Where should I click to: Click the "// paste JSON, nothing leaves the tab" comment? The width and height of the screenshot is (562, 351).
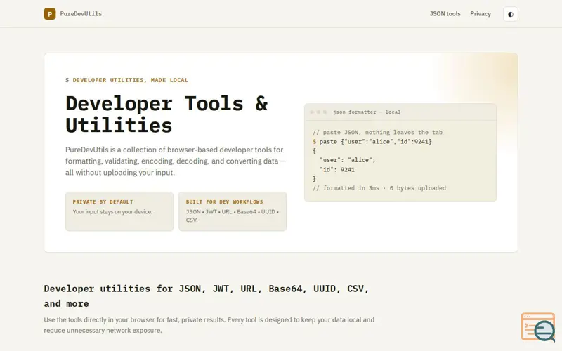click(x=377, y=132)
